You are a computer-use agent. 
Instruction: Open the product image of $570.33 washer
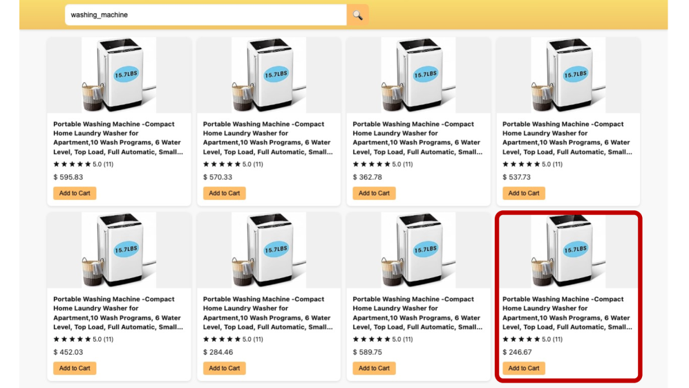269,75
